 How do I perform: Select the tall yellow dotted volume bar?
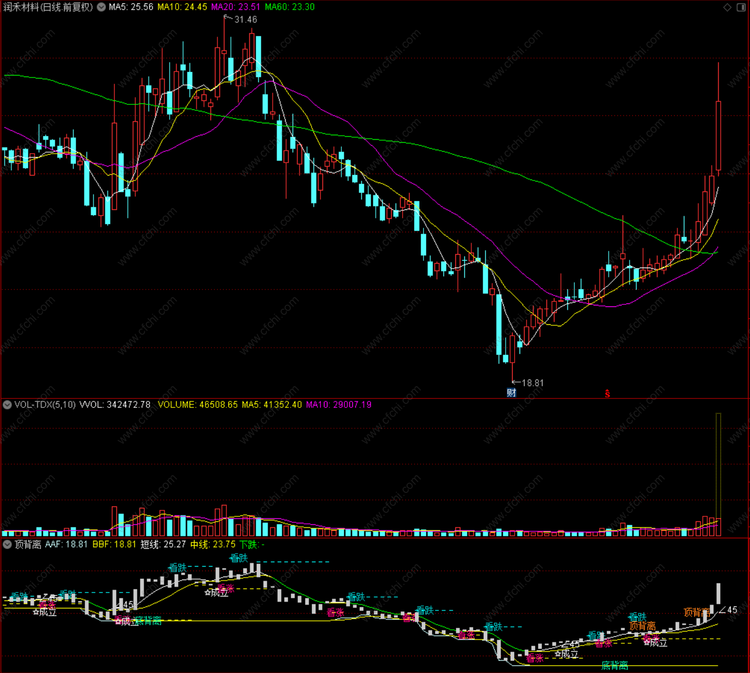pos(718,474)
